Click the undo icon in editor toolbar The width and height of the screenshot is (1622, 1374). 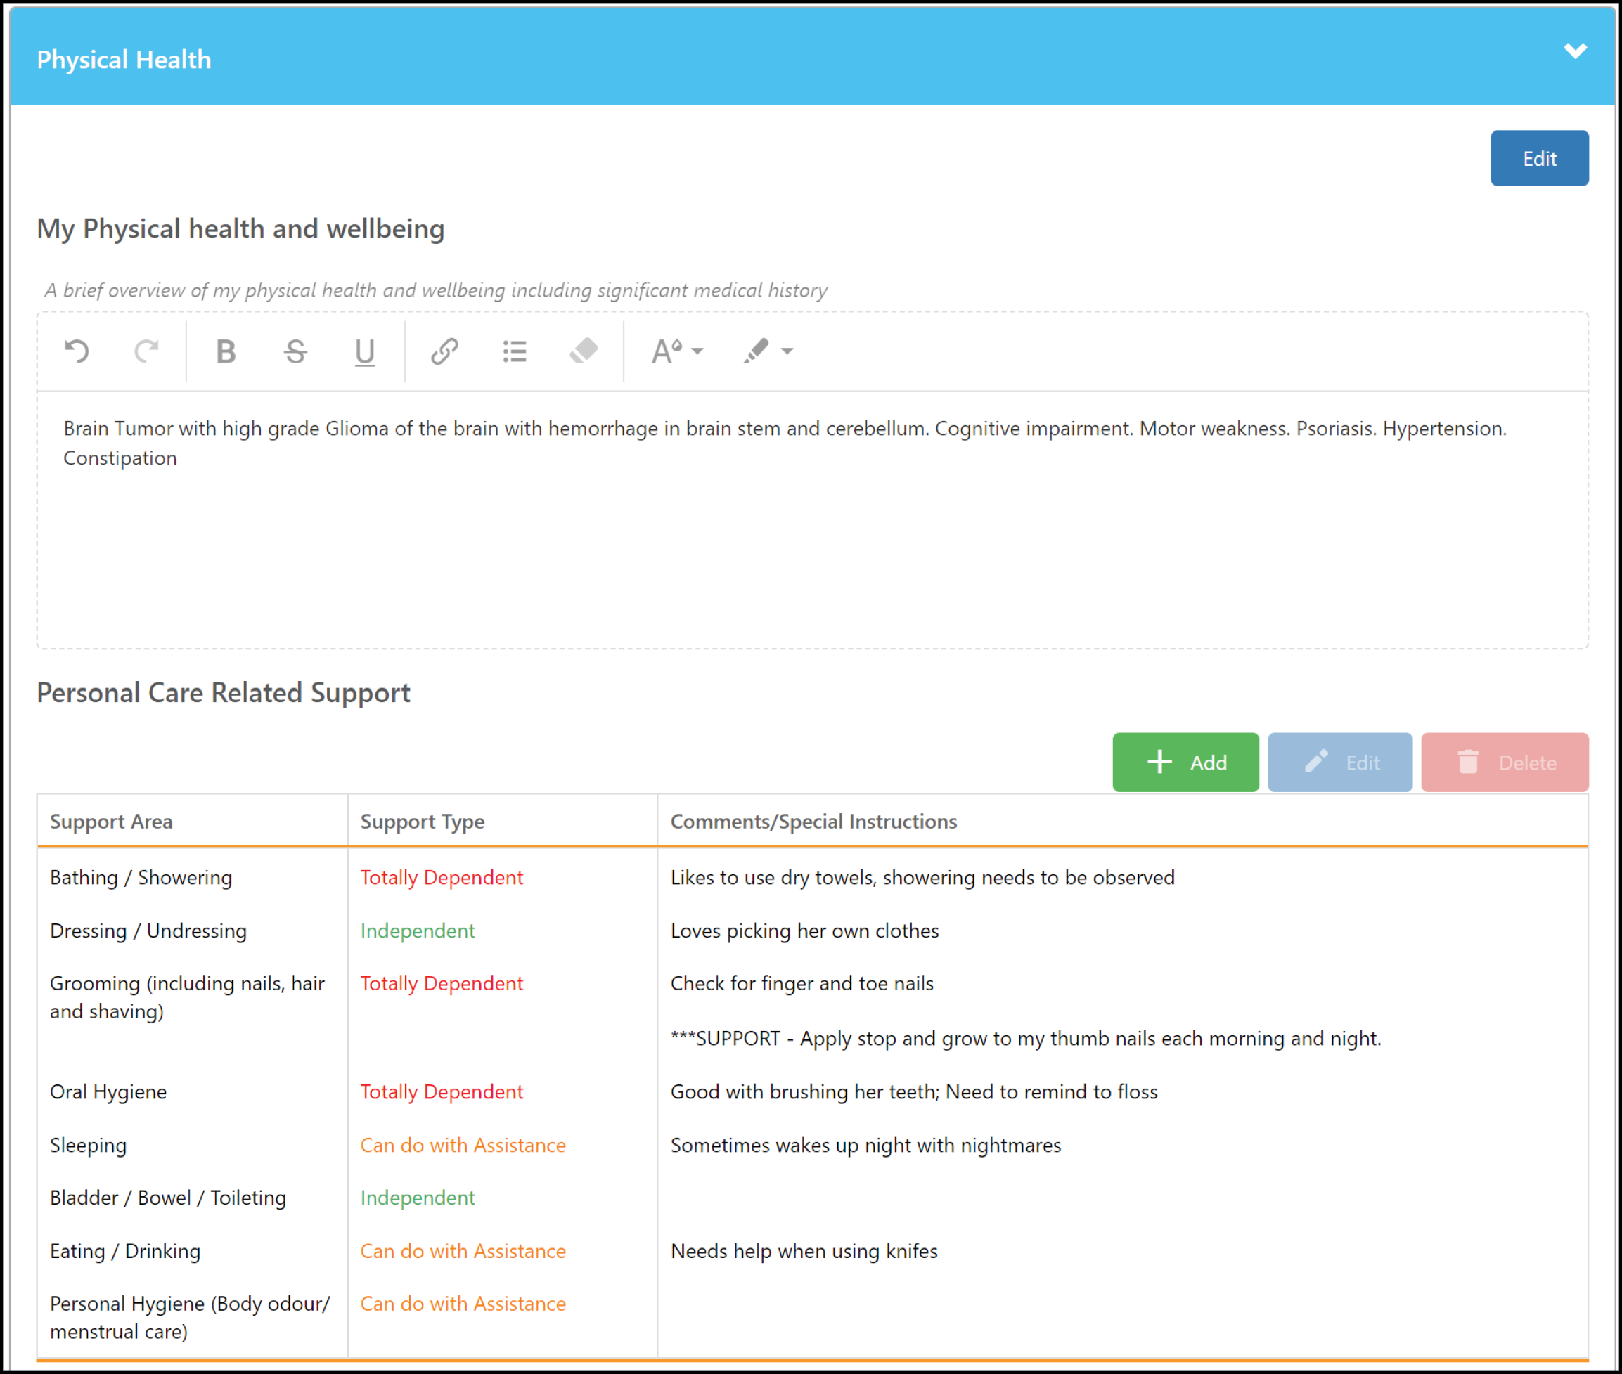tap(77, 352)
